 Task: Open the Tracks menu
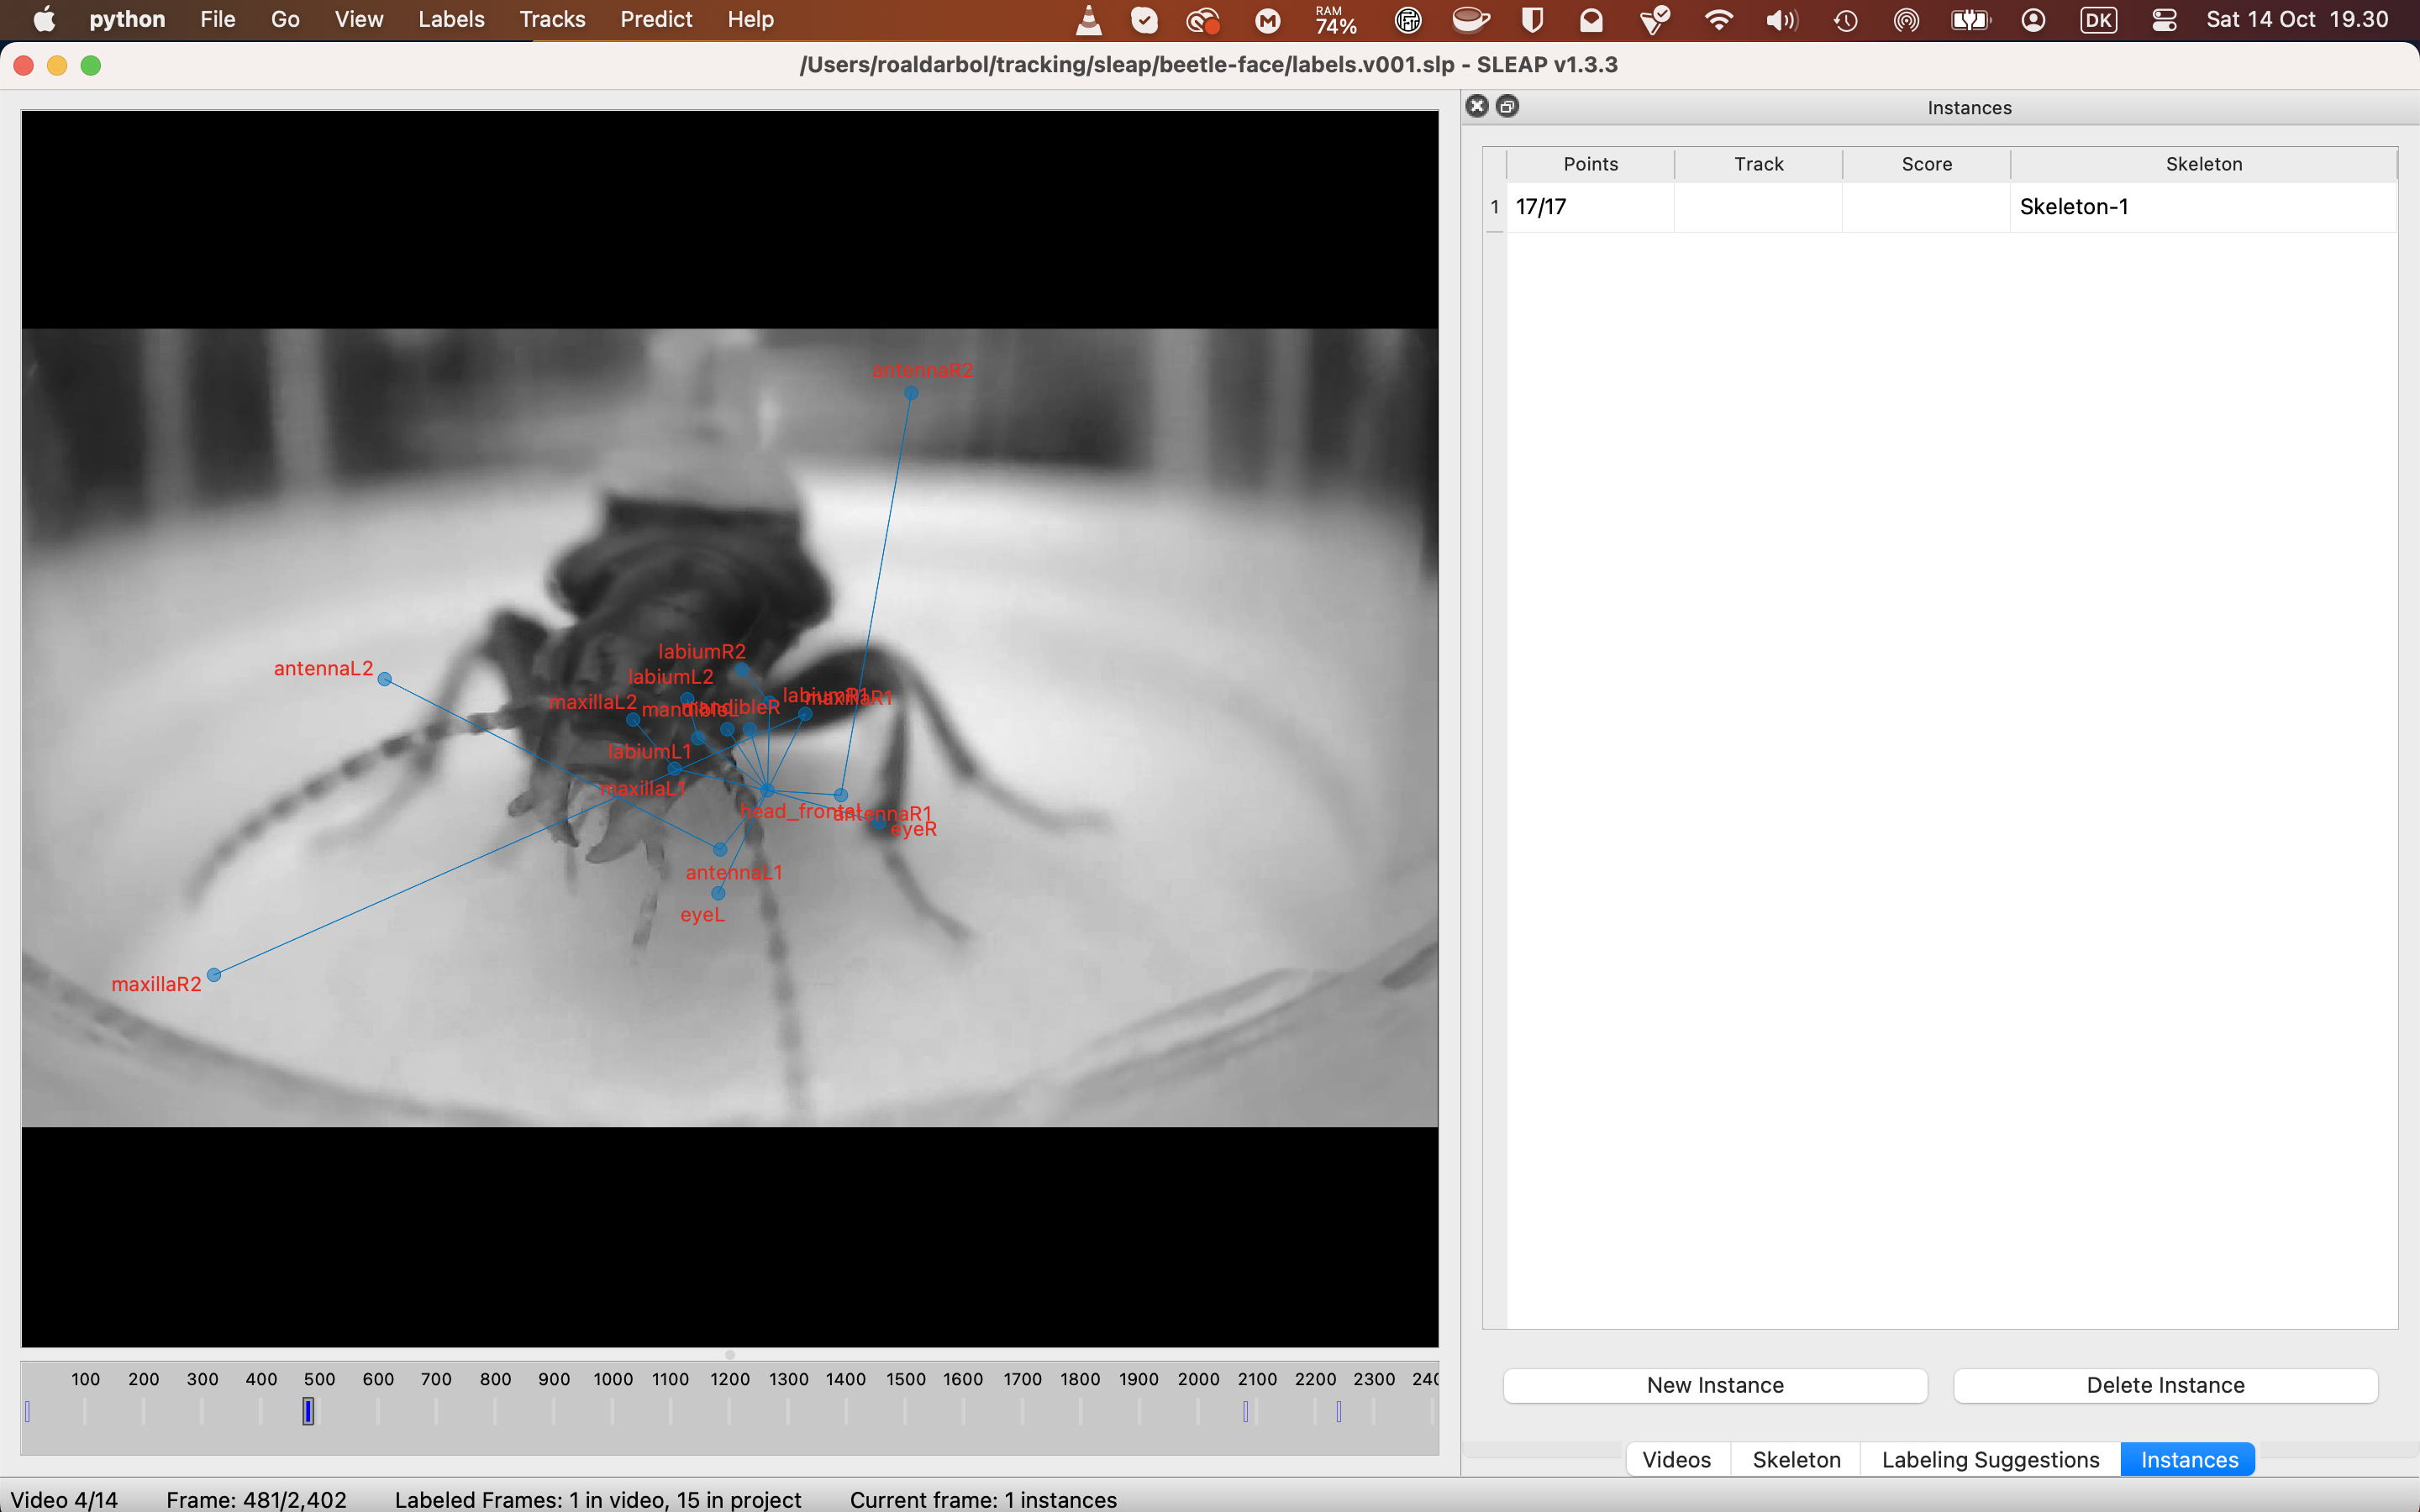(552, 19)
